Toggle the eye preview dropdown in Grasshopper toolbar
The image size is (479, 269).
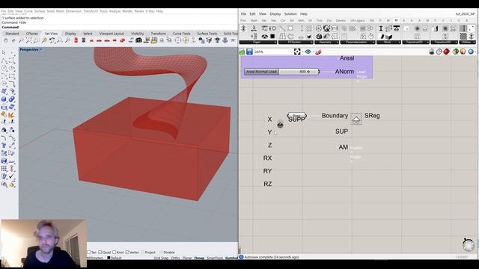point(309,52)
